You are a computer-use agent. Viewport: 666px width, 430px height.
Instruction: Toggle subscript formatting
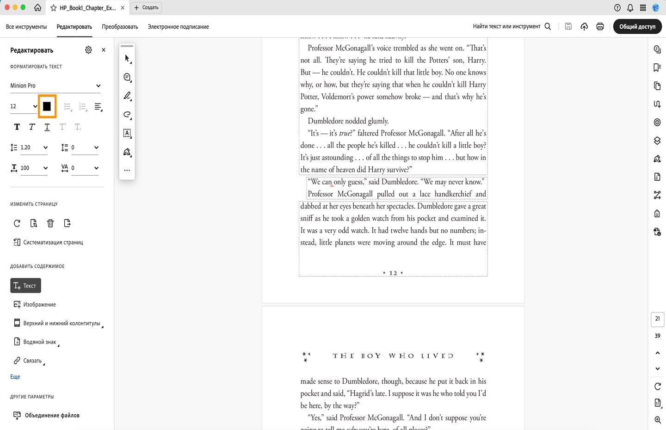[x=78, y=127]
